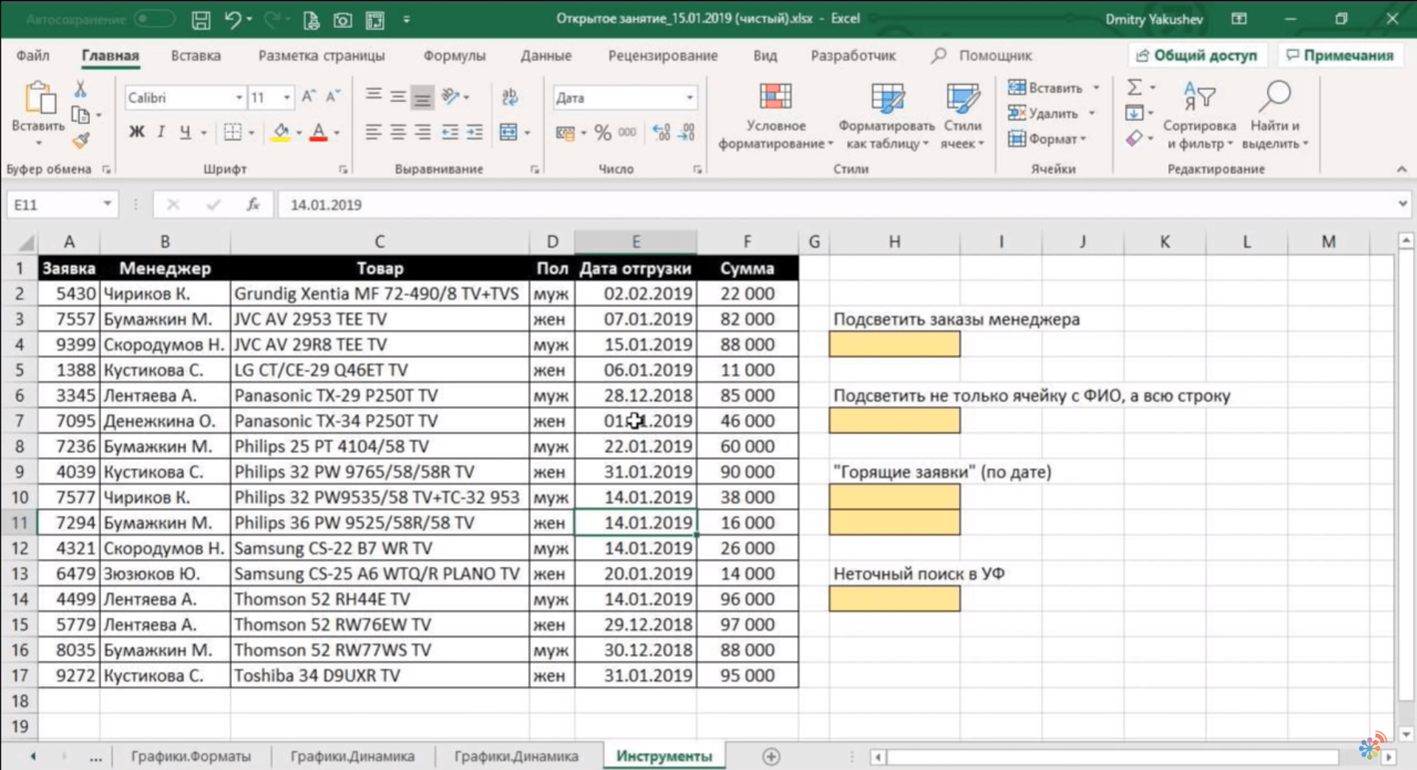This screenshot has width=1417, height=770.
Task: Toggle bold formatting with the Ж button
Action: (x=136, y=132)
